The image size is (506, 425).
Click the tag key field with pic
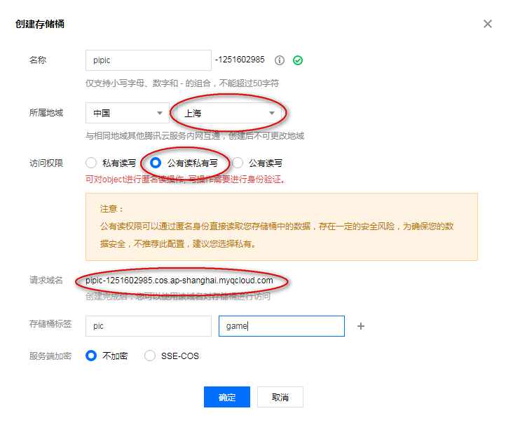pos(148,326)
